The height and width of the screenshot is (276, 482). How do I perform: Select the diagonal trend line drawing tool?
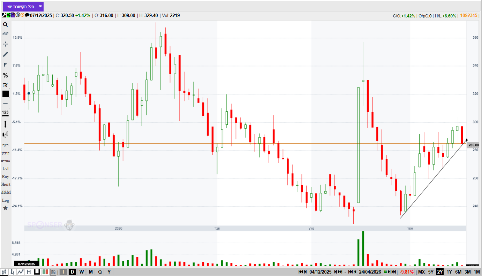pyautogui.click(x=5, y=54)
